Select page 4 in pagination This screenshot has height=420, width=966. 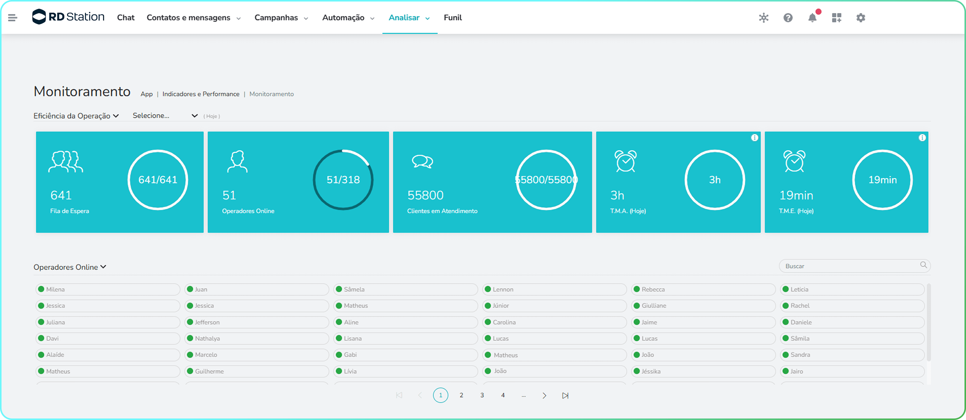(x=503, y=395)
